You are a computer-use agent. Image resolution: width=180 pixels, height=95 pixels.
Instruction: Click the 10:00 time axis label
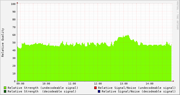tap(46, 84)
